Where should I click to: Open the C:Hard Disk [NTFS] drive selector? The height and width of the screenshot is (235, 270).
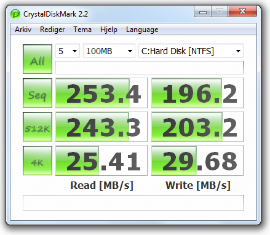(191, 51)
